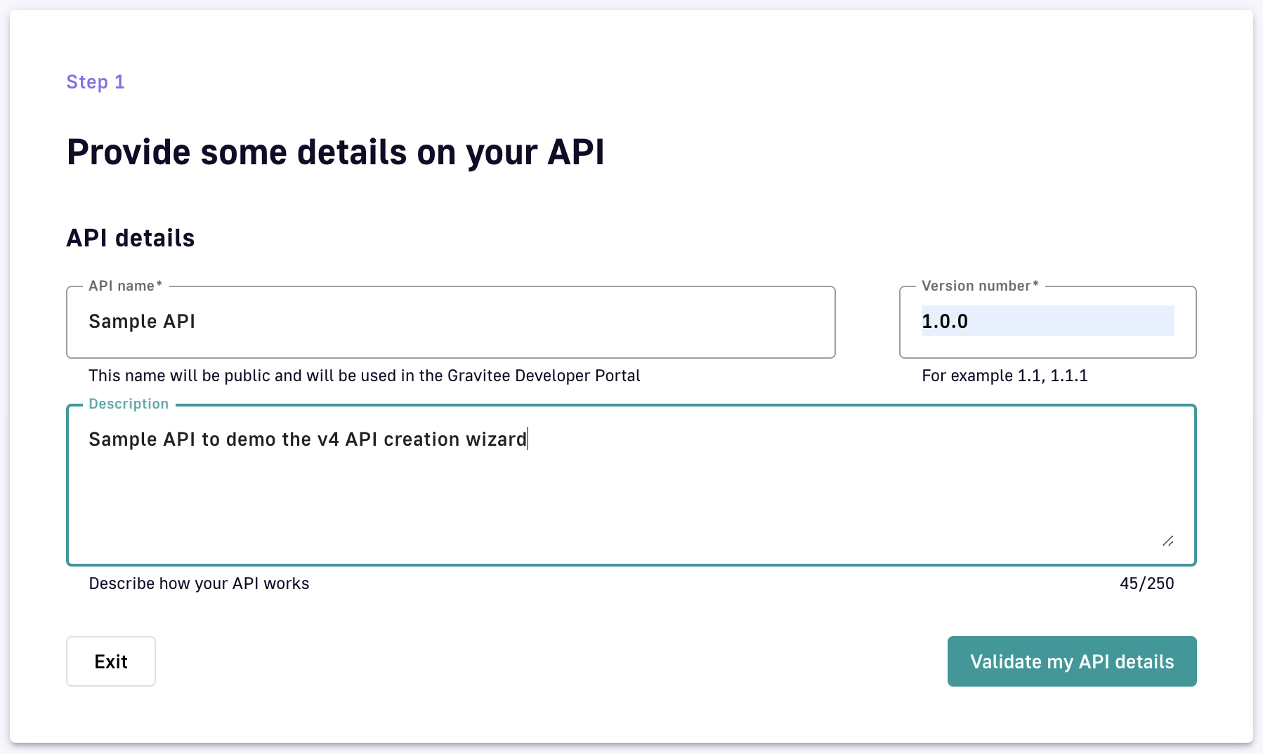The image size is (1263, 754).
Task: Click the Step 1 label
Action: [96, 82]
